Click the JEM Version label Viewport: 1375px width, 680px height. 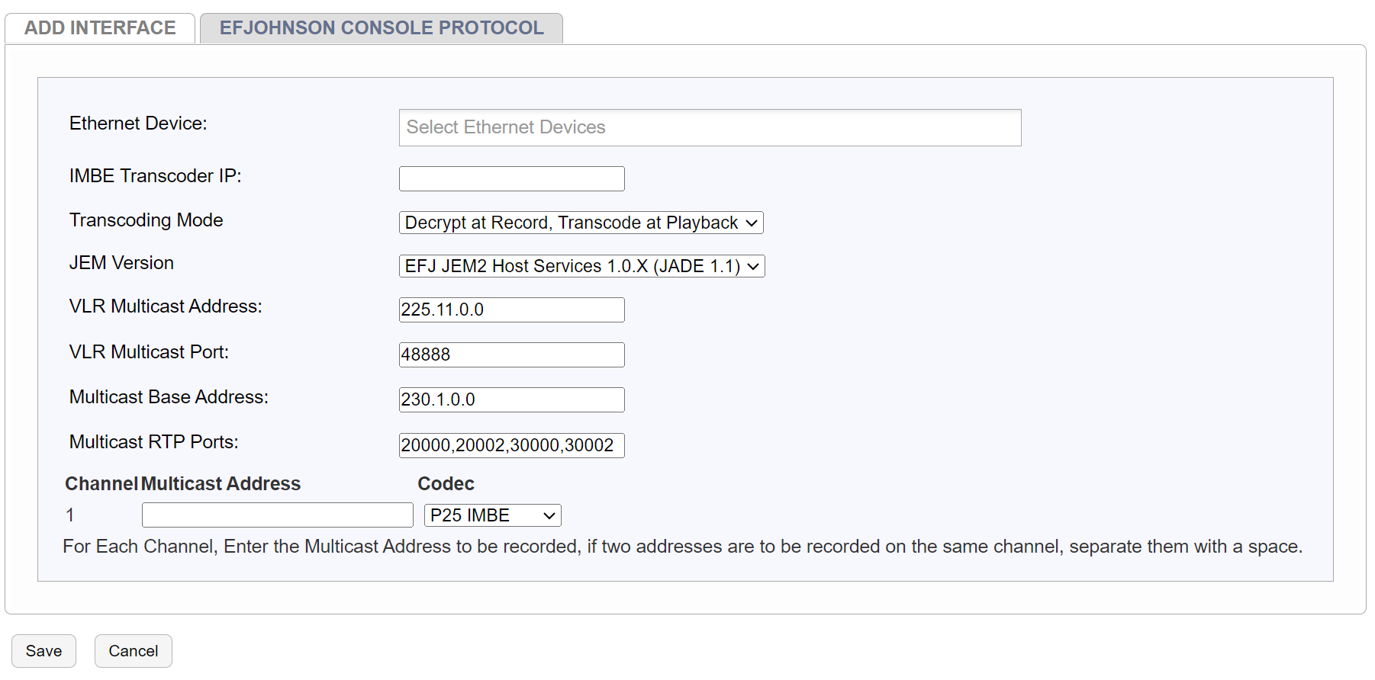pyautogui.click(x=121, y=263)
